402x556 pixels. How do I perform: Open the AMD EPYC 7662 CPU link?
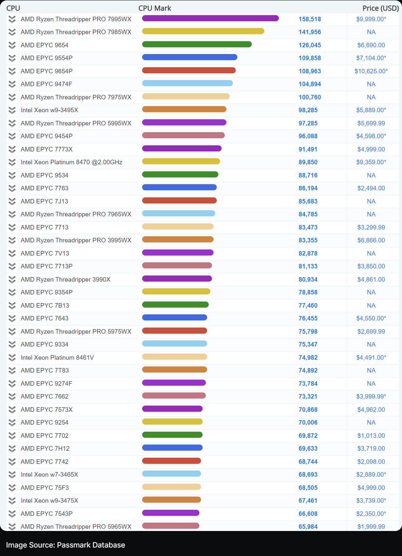[45, 397]
